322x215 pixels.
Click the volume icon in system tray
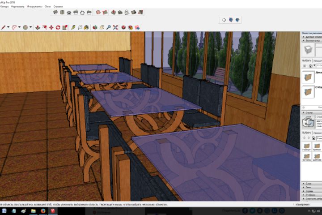coord(318,211)
